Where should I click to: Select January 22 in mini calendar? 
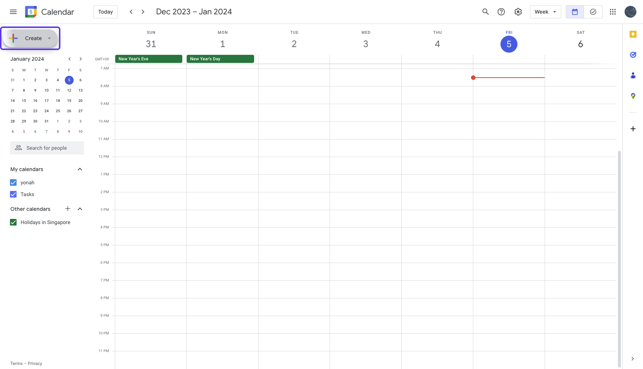[24, 111]
